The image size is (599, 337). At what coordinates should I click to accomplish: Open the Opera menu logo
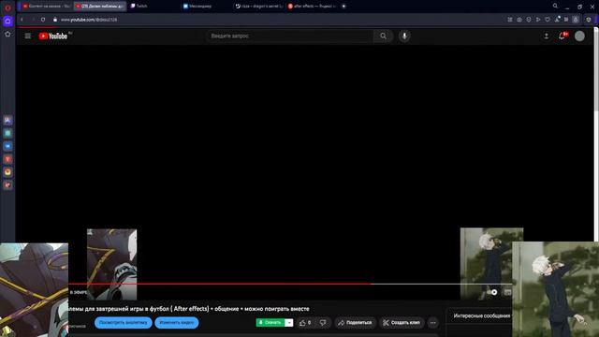[7, 7]
